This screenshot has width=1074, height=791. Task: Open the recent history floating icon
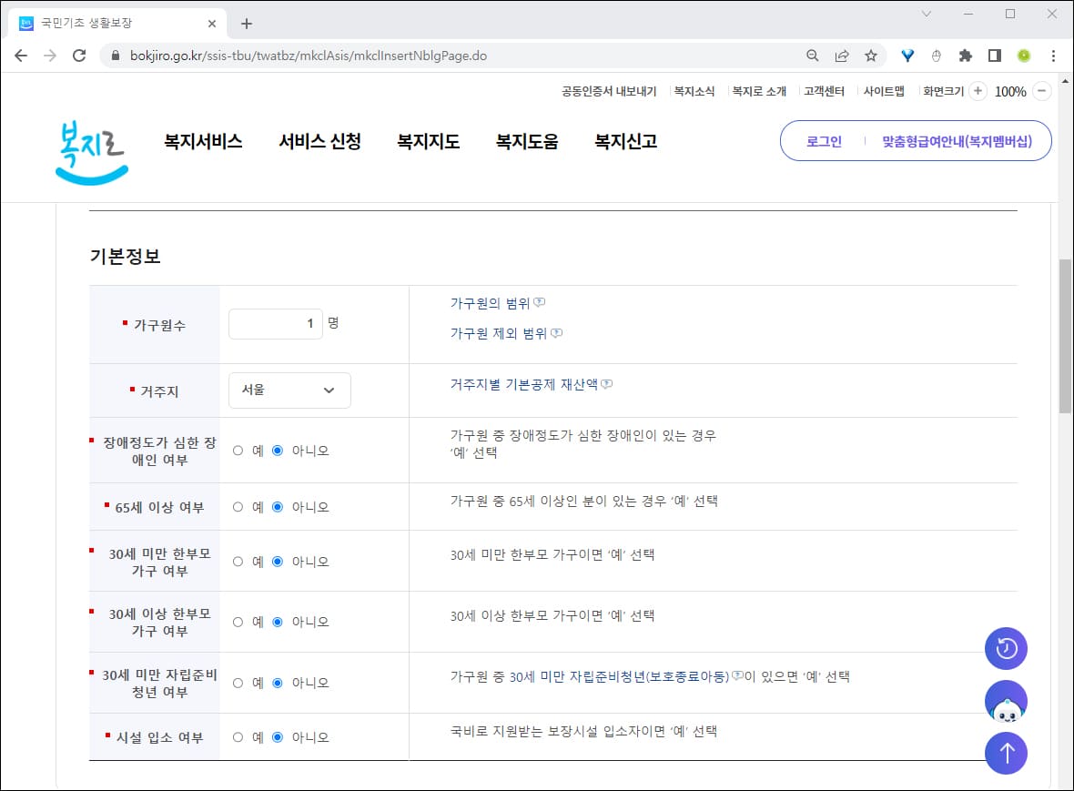[1006, 648]
